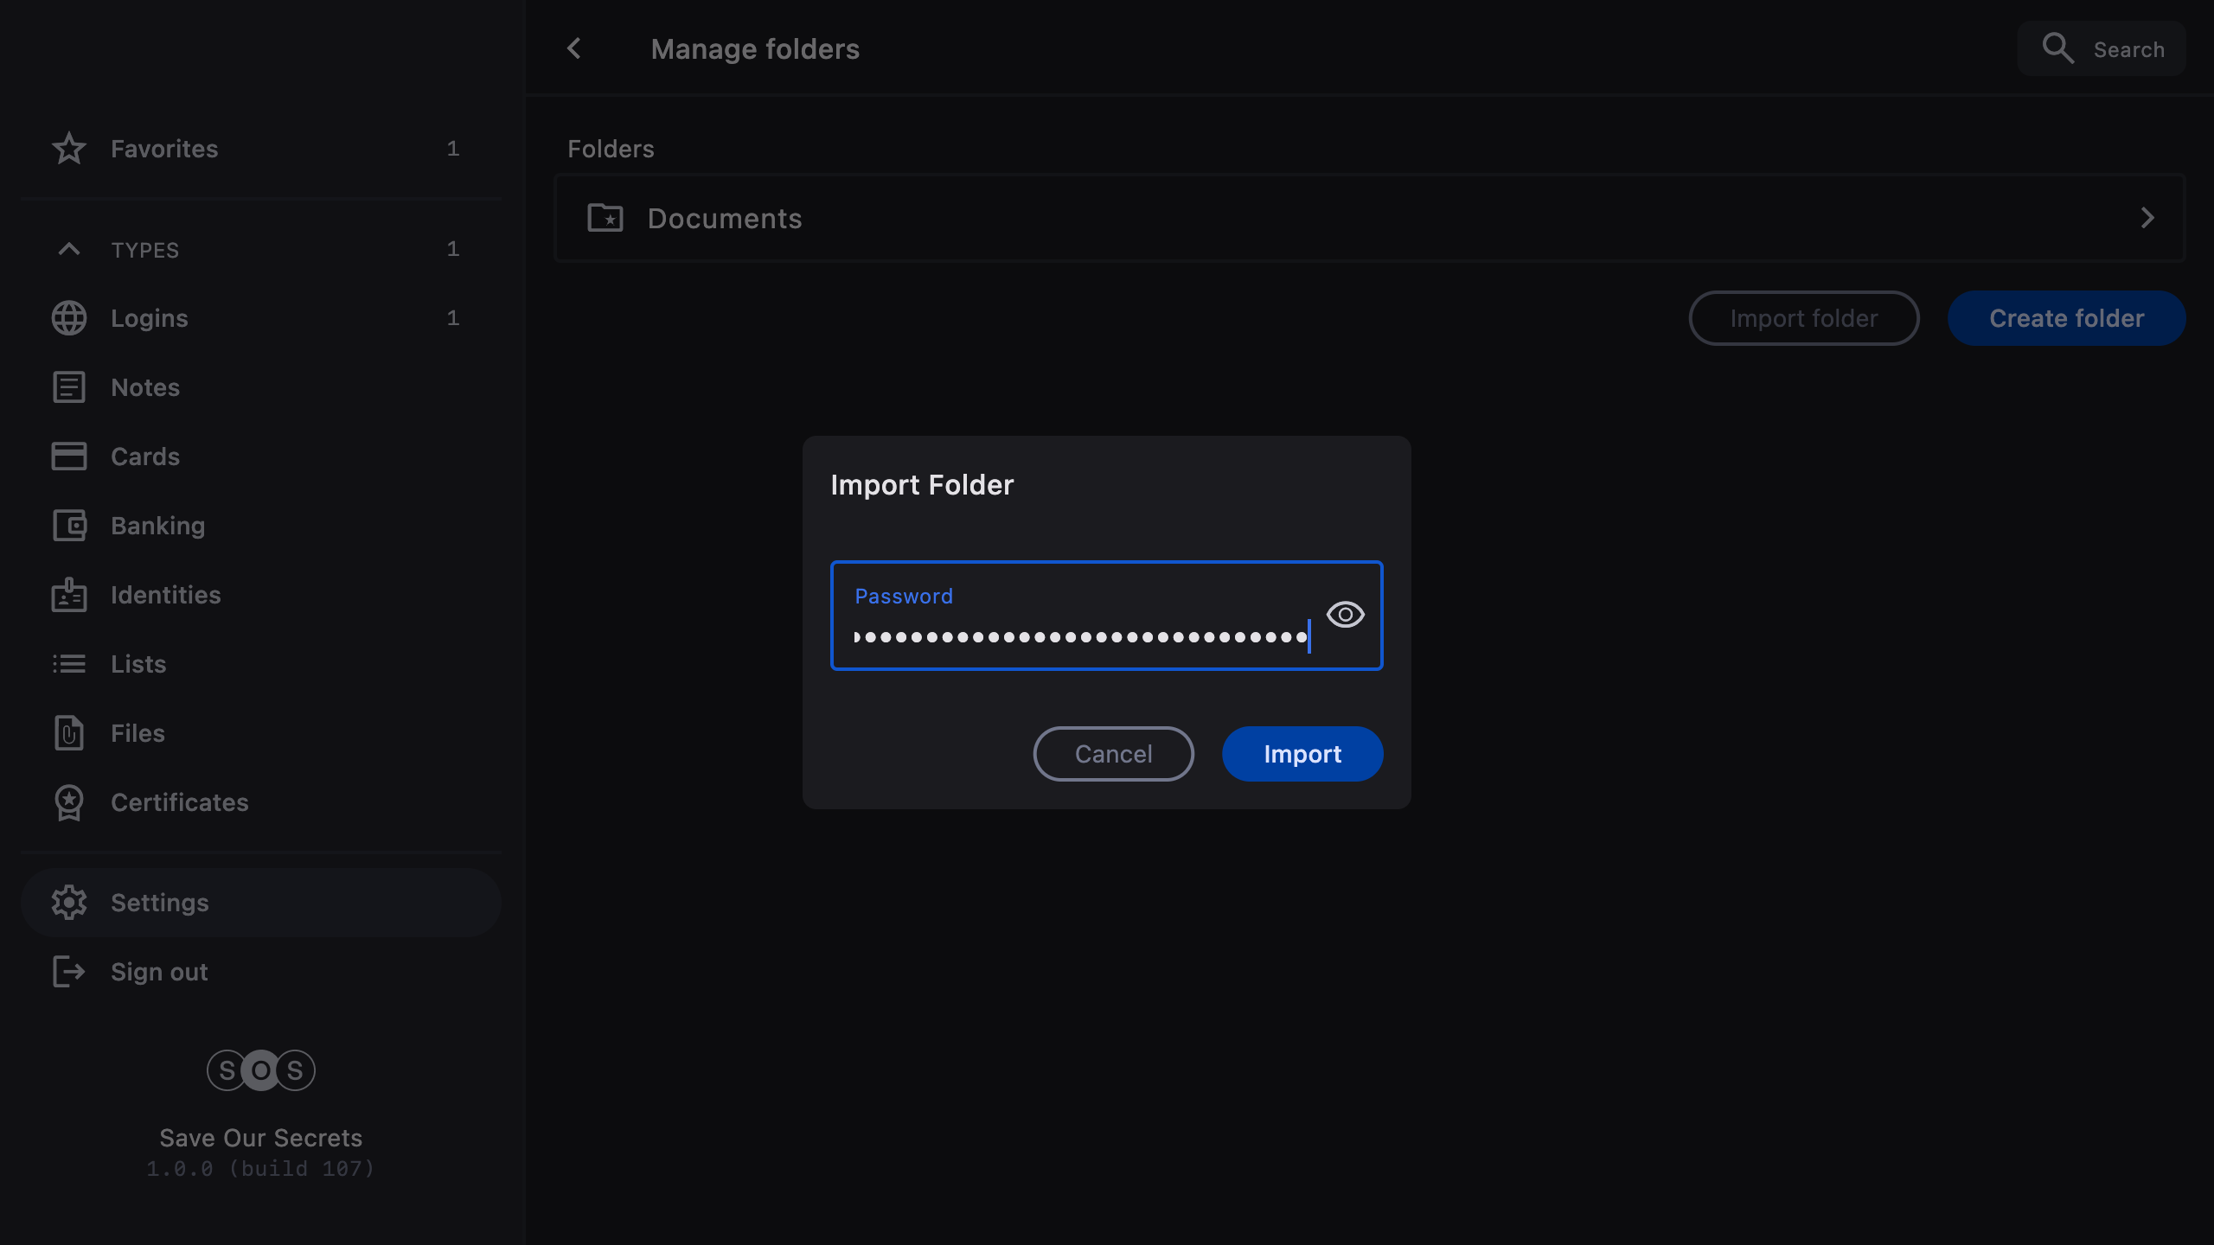Screen dimensions: 2214x1245
Task: Open Identities badge icon
Action: tap(69, 595)
